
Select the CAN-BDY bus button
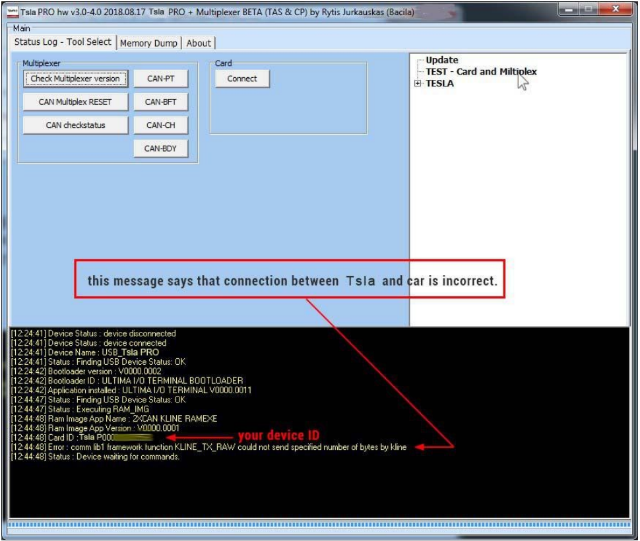pyautogui.click(x=161, y=148)
